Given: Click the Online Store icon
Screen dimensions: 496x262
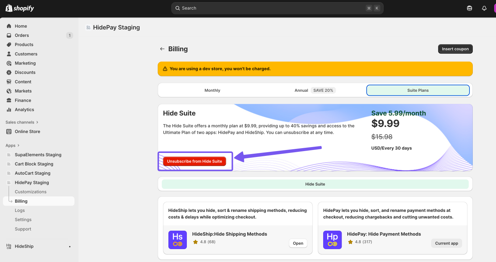Looking at the screenshot, I should [9, 132].
